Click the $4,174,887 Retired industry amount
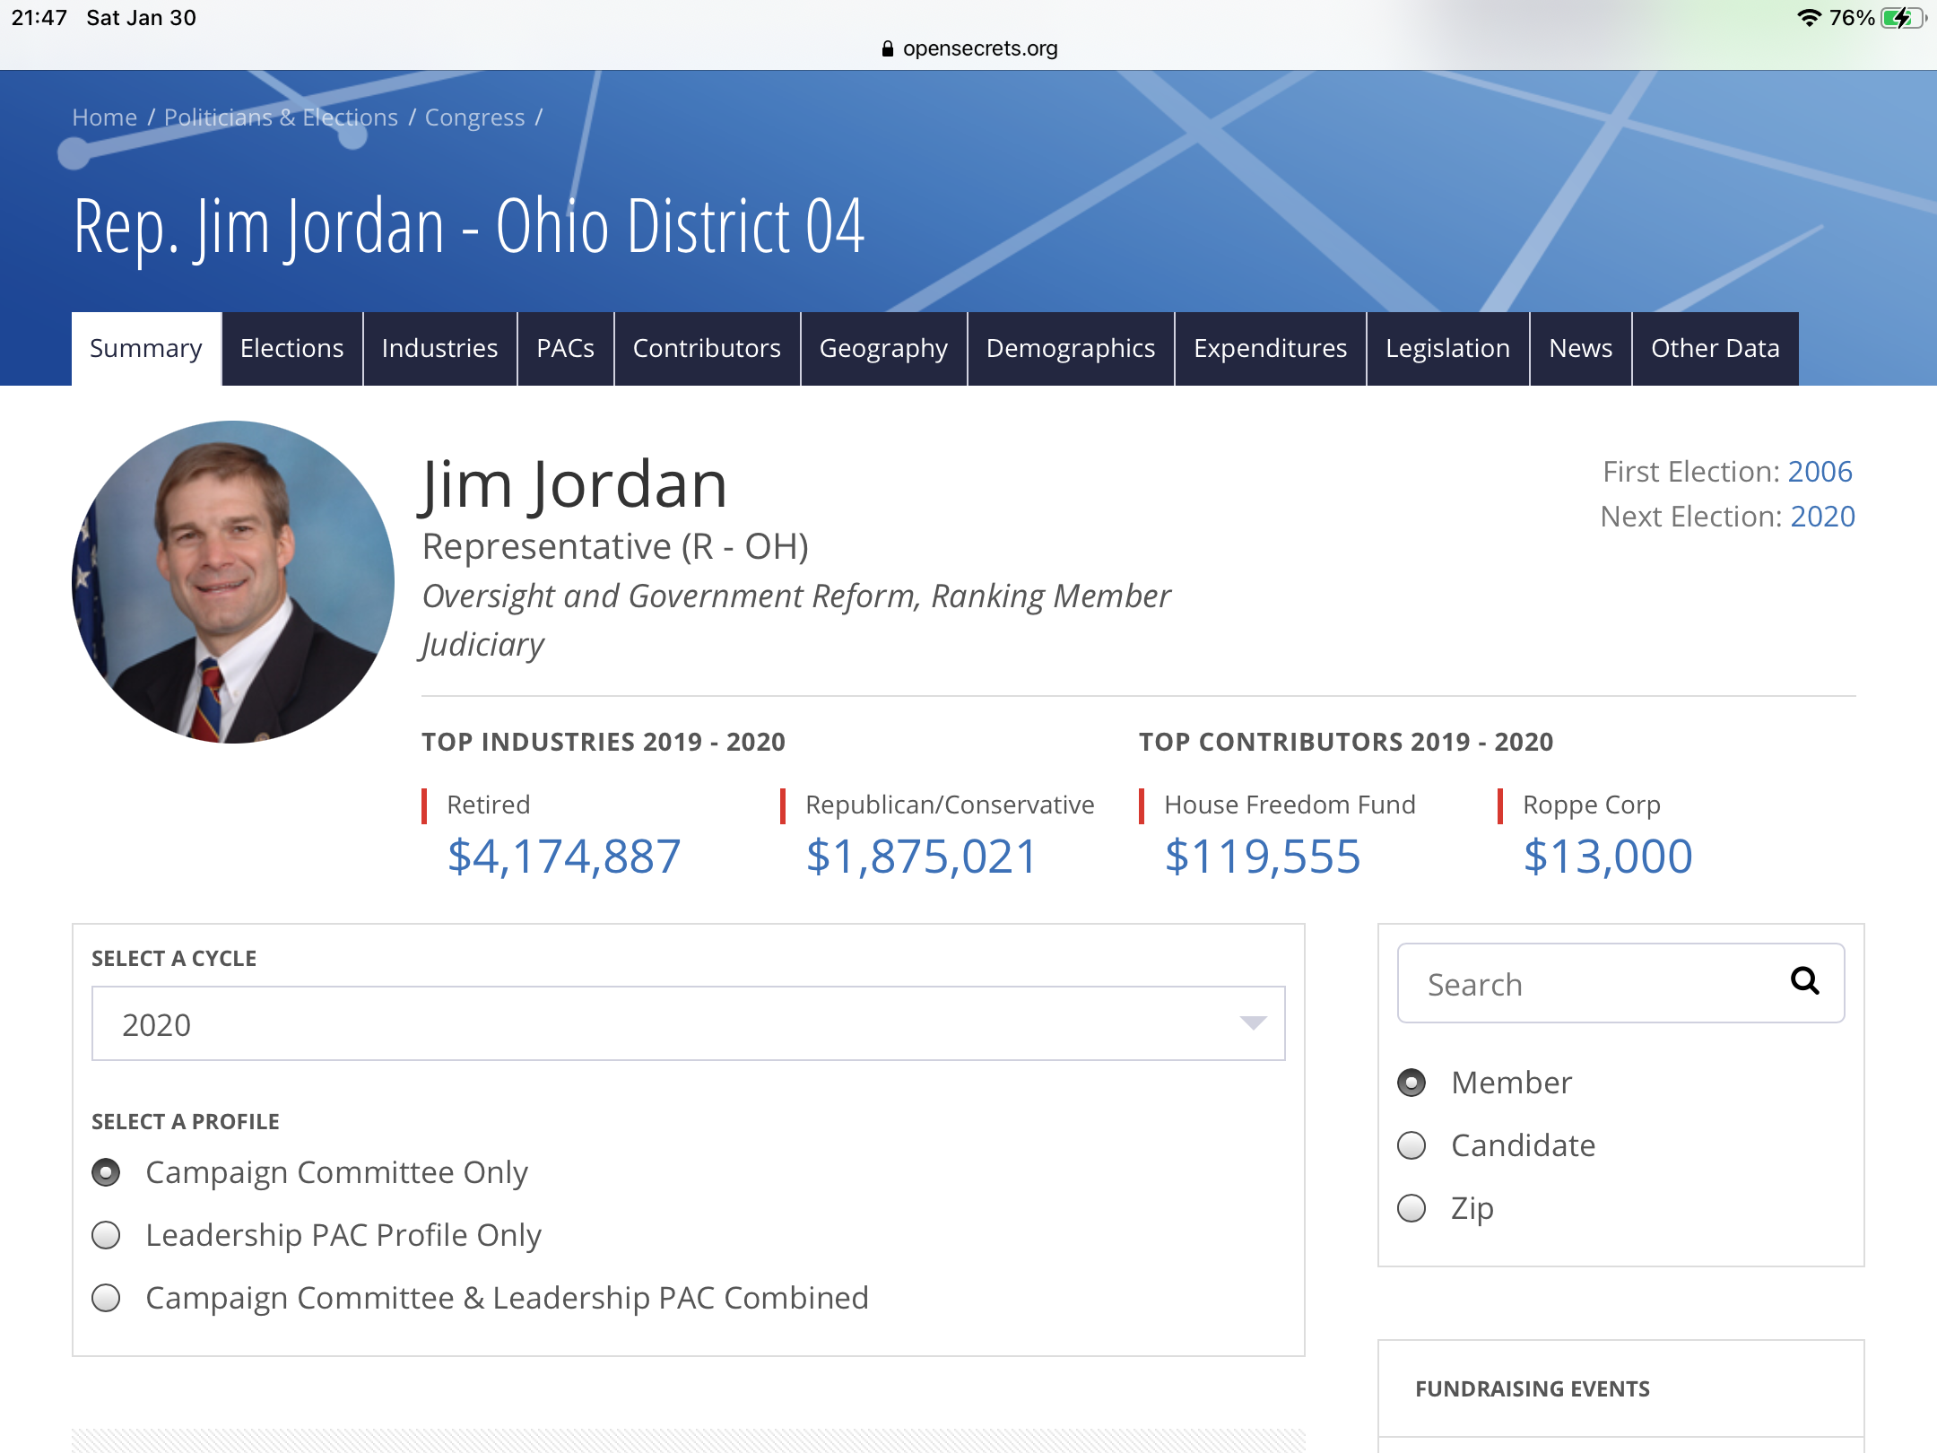Screen dimensions: 1937x1453 coord(564,857)
